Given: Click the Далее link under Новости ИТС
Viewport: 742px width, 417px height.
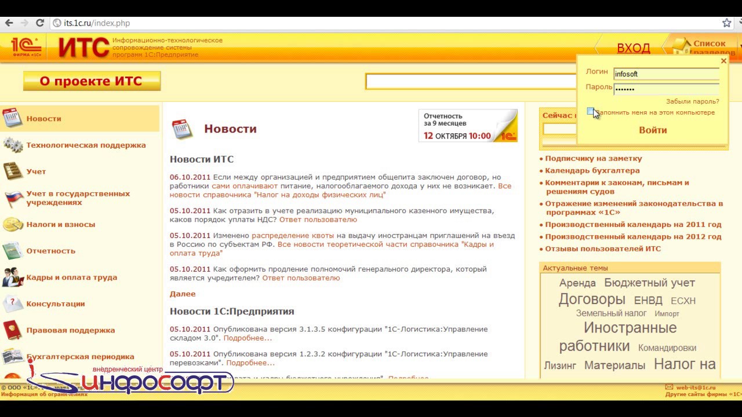Looking at the screenshot, I should [x=183, y=294].
